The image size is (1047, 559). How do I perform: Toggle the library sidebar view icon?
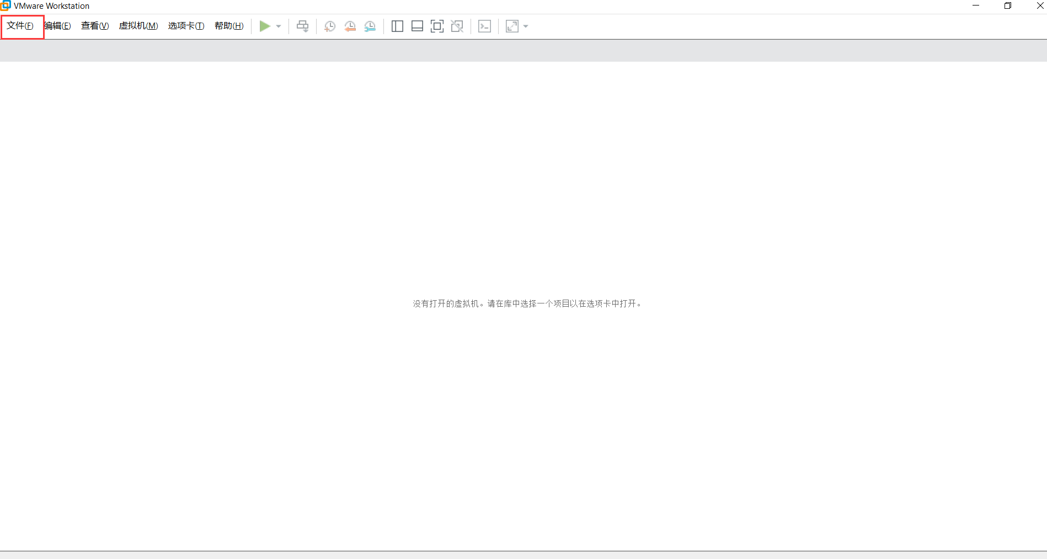coord(397,26)
